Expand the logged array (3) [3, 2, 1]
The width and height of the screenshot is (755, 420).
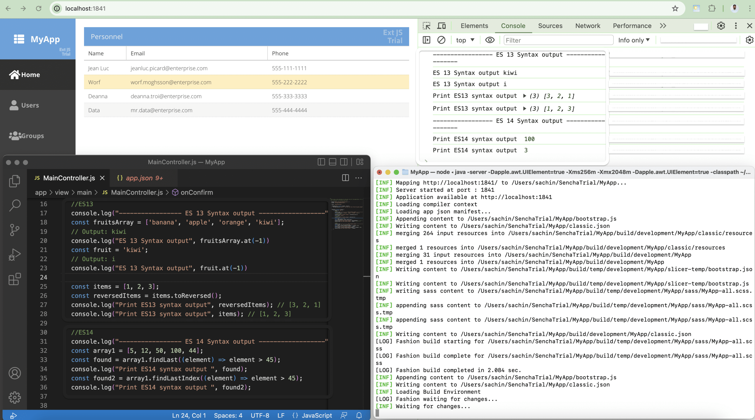click(525, 96)
